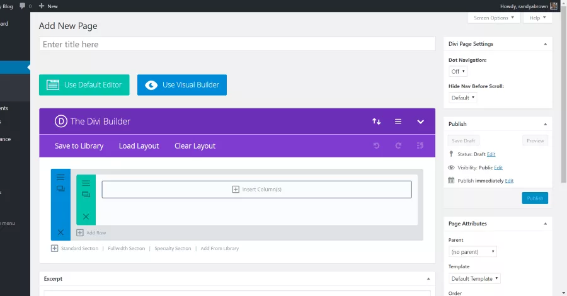Open the portability import/export arrows icon
The image size is (567, 296).
click(x=377, y=122)
